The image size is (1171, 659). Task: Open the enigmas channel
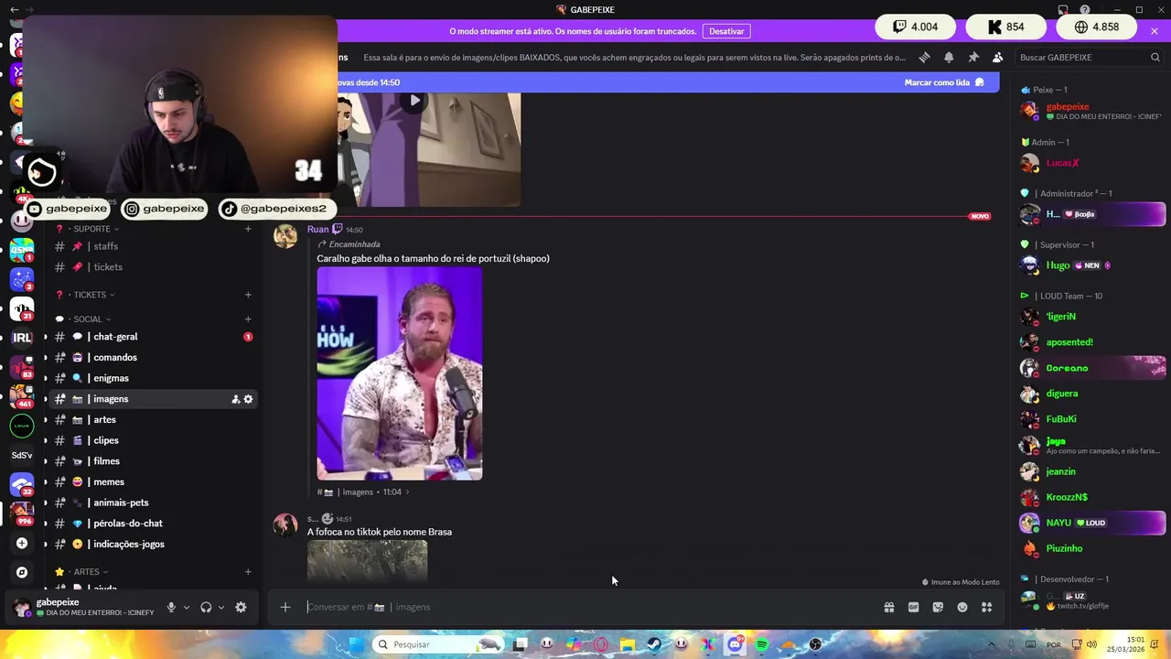pos(153,378)
